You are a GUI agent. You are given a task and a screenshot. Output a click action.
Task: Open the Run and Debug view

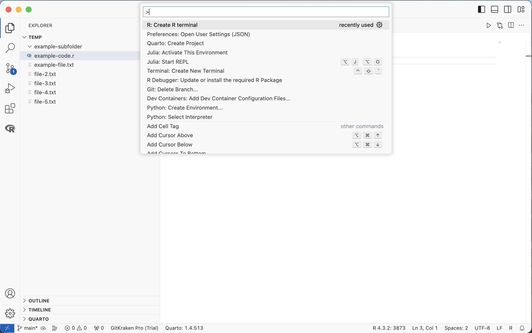coord(10,88)
